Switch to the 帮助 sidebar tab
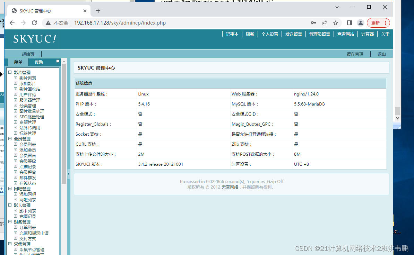414x255 pixels. coord(39,62)
